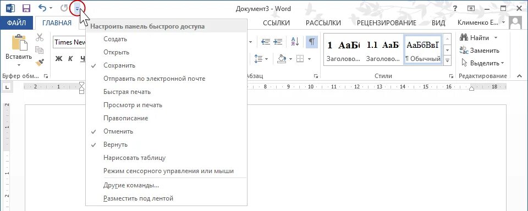Open the ФАЙЛ tab
This screenshot has height=211, width=528.
coord(16,23)
